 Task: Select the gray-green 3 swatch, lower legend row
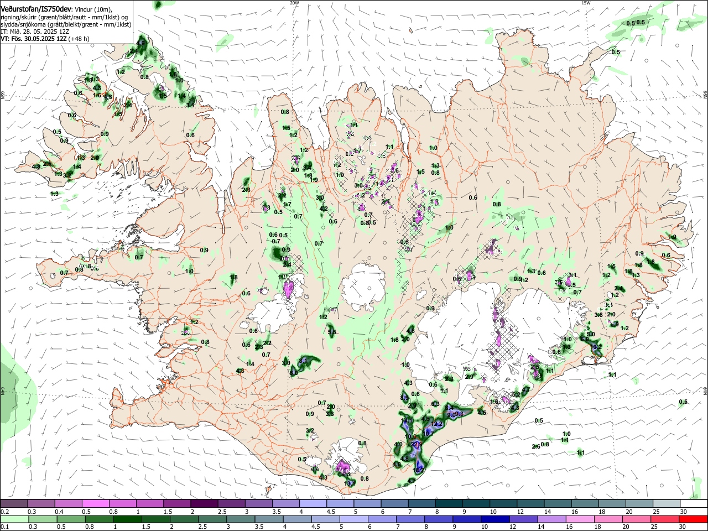tap(241, 519)
